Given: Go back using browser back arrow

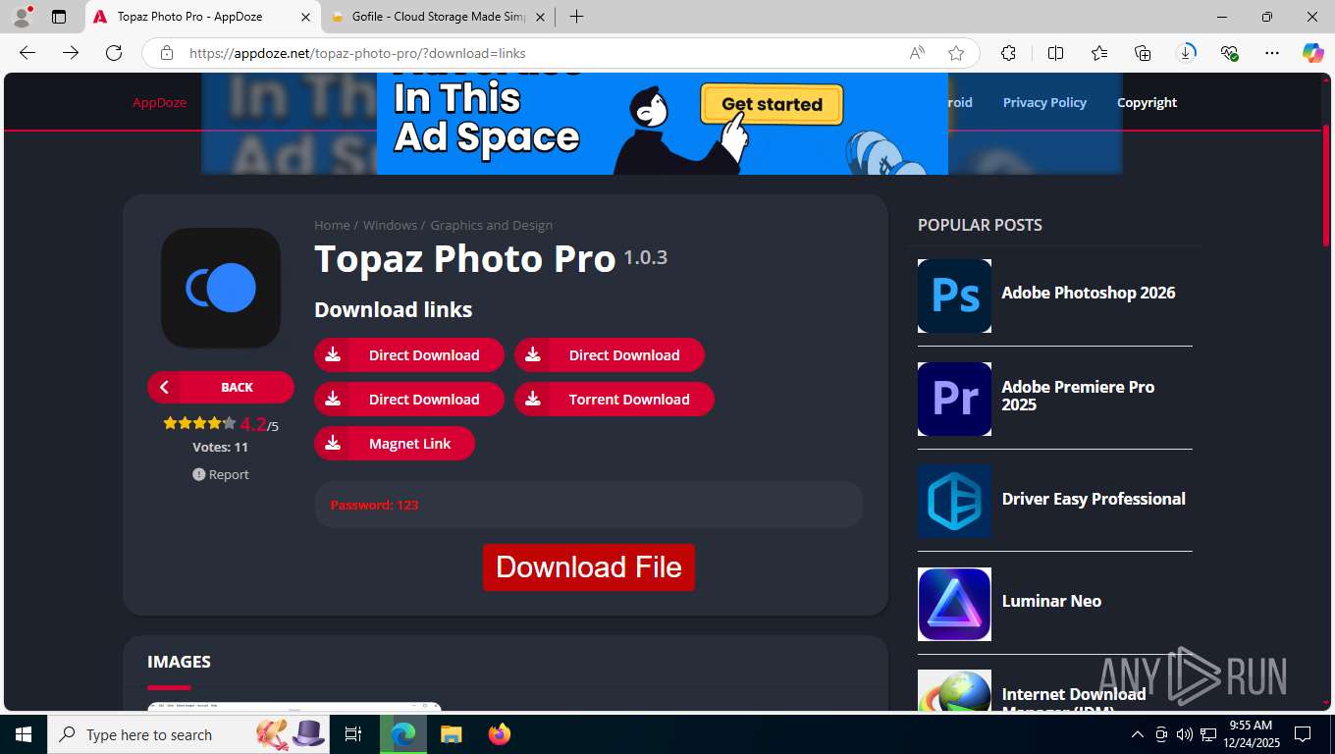Looking at the screenshot, I should 27,53.
